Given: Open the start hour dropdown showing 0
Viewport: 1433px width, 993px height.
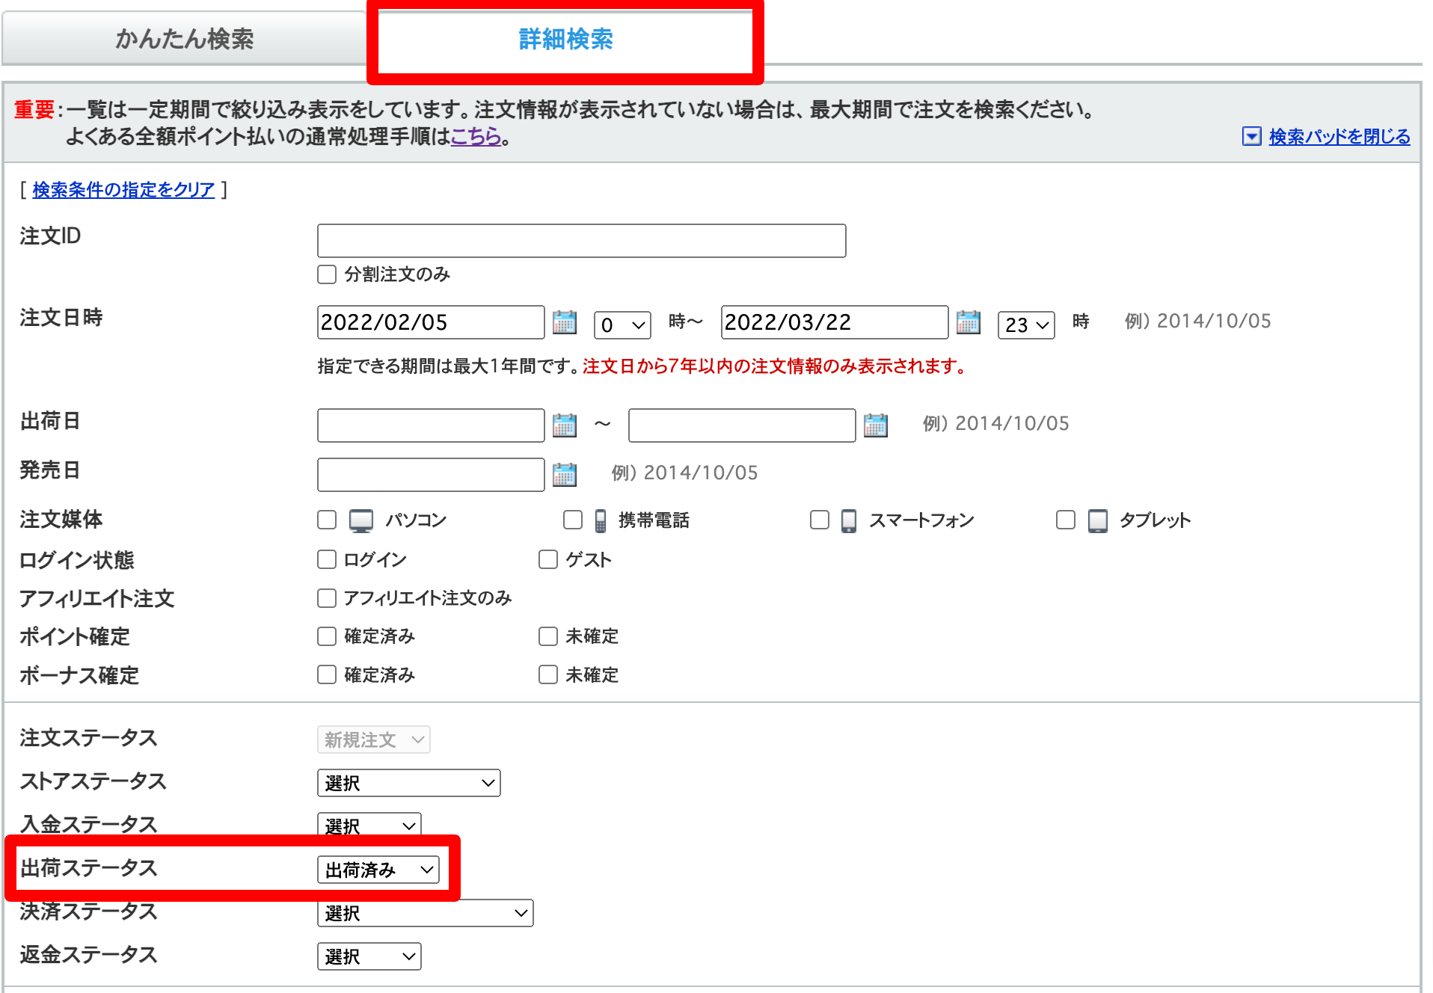Looking at the screenshot, I should [622, 325].
